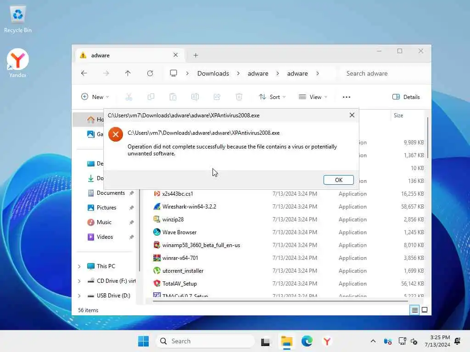The height and width of the screenshot is (352, 470).
Task: Select This PC in navigation pane
Action: coord(106,266)
